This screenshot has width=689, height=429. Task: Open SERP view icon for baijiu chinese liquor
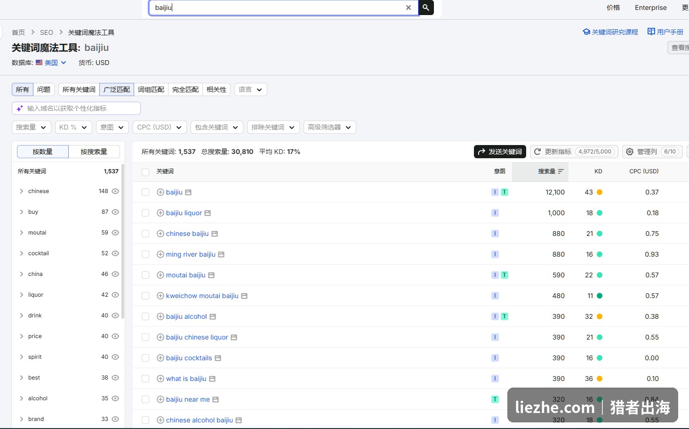pos(234,337)
